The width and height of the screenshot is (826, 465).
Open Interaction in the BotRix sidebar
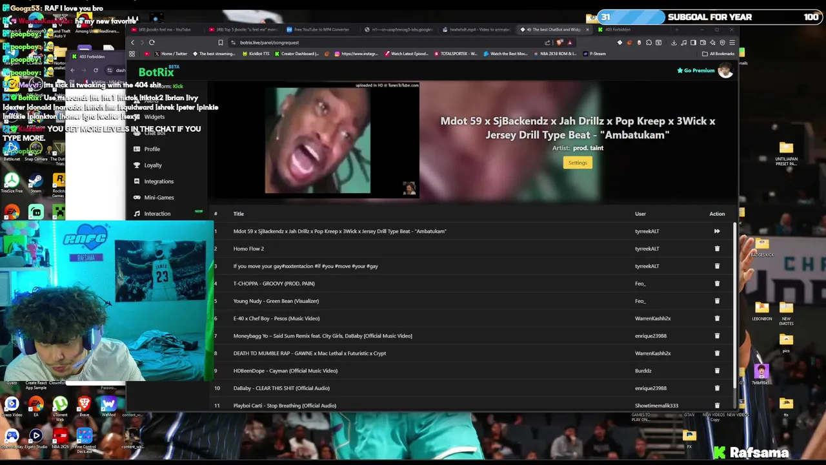(x=157, y=214)
